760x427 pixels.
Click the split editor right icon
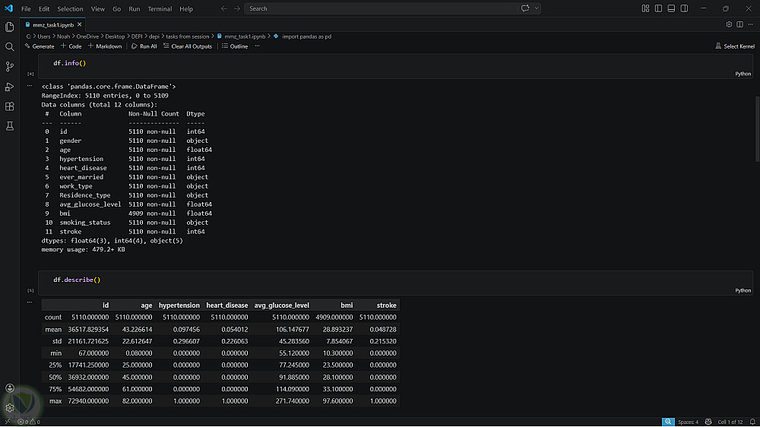pyautogui.click(x=740, y=24)
